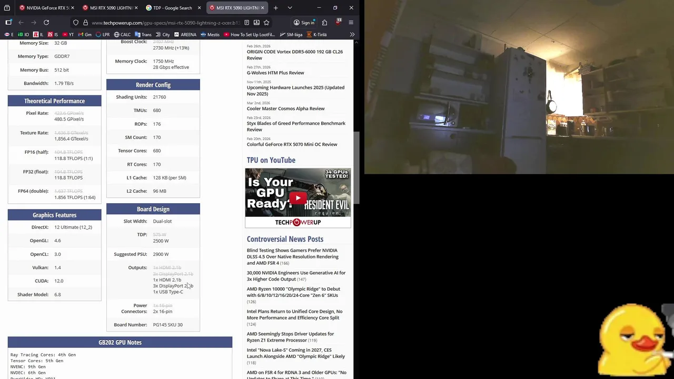
Task: Open Upcoming Hardware Launches 2025 link
Action: pyautogui.click(x=295, y=91)
